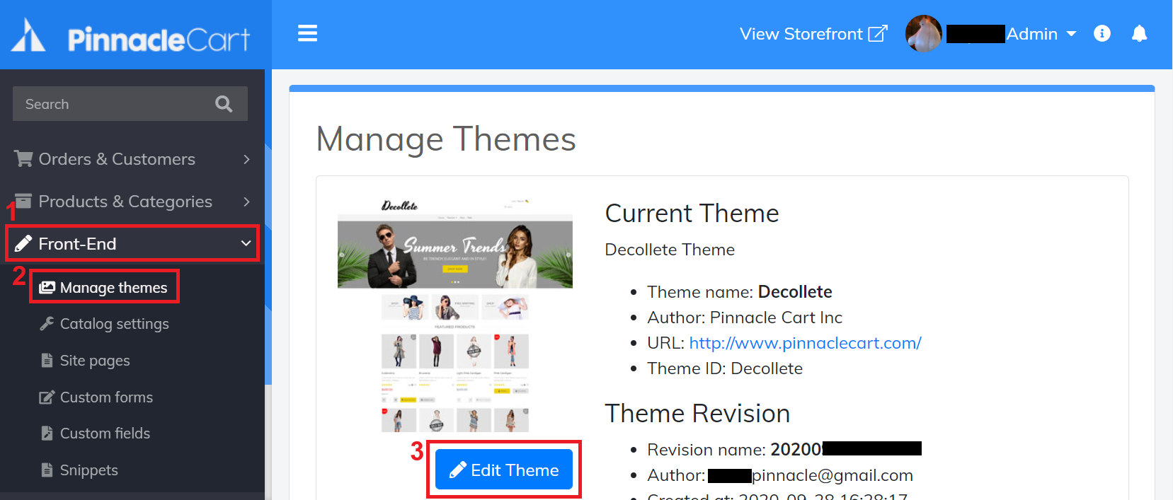Click the Admin username label
The image size is (1173, 500).
1031,34
